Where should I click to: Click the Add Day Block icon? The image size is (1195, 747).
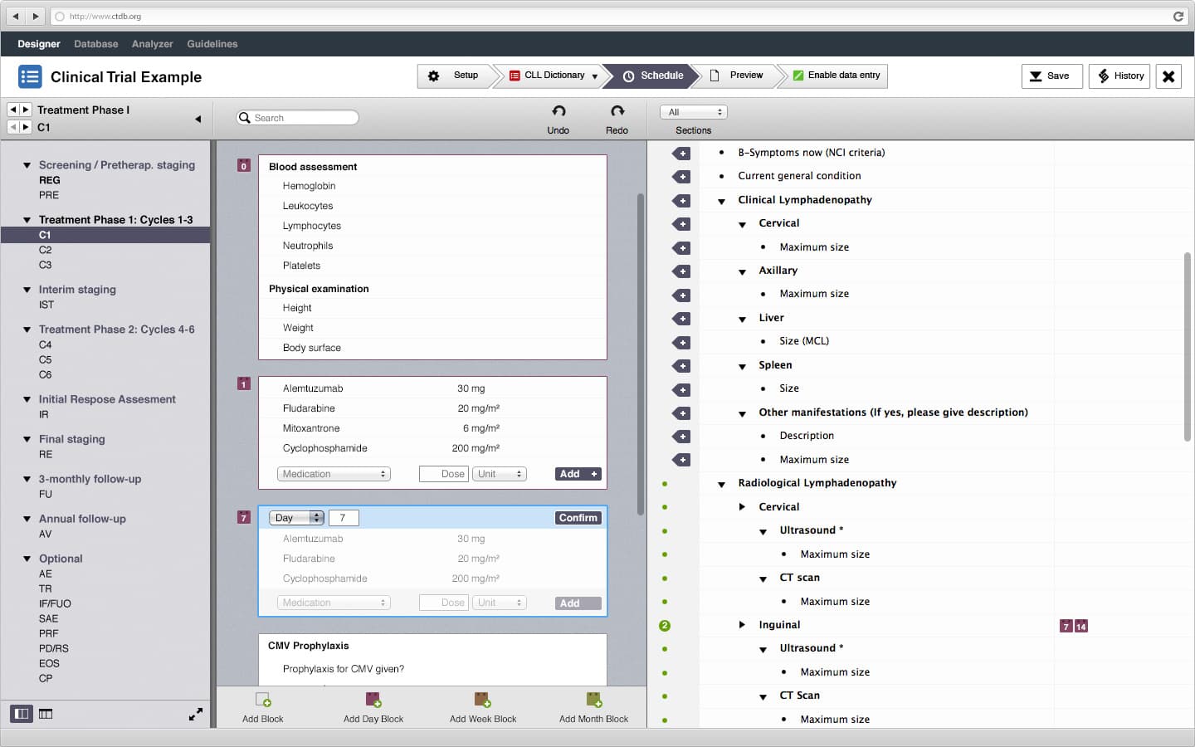pyautogui.click(x=373, y=700)
